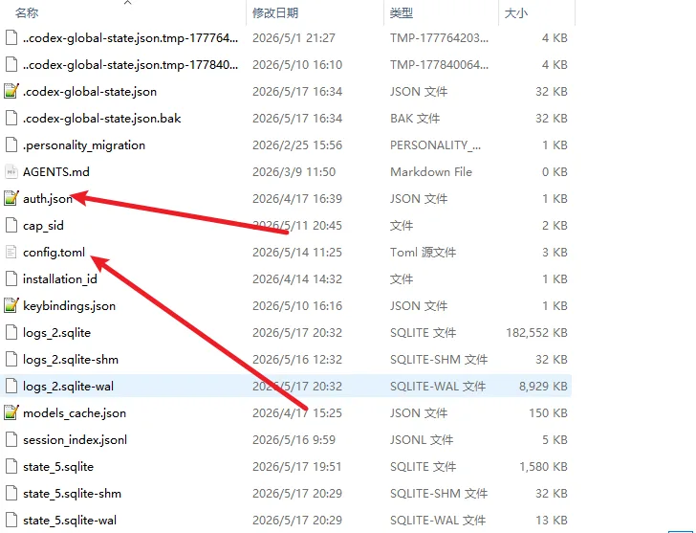
Task: Click the file icon of state_5.sqlite-wal
Action: pyautogui.click(x=11, y=520)
